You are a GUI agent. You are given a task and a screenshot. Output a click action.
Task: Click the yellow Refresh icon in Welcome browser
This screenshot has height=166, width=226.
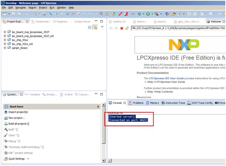[x=127, y=28]
